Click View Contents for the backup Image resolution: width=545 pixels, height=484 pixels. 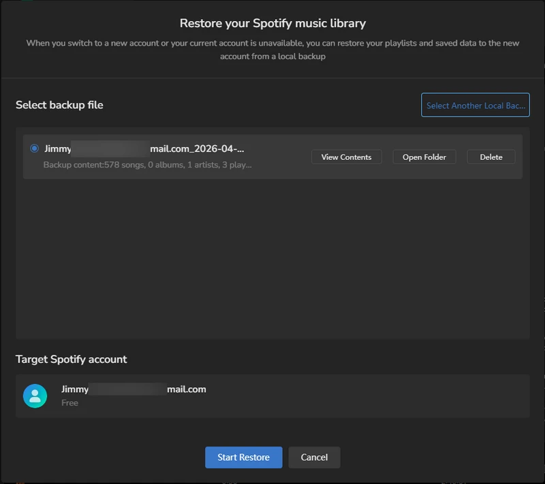[x=346, y=157]
